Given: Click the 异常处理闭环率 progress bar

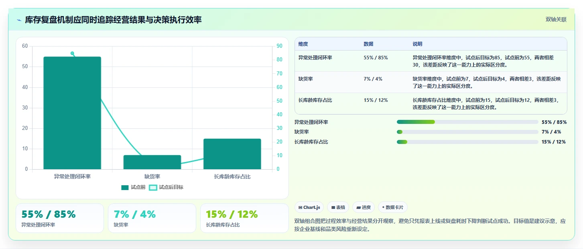Looking at the screenshot, I should [467, 122].
